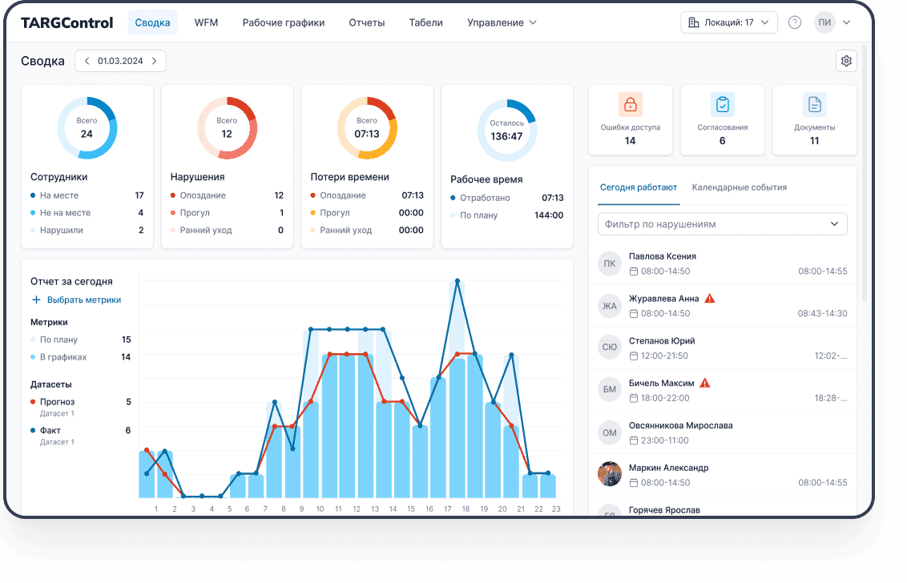Toggle the По плану metric legend
The image size is (907, 583).
tap(81, 340)
